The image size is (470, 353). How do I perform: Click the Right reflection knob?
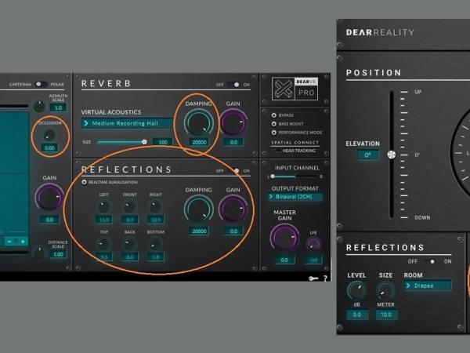pos(155,206)
